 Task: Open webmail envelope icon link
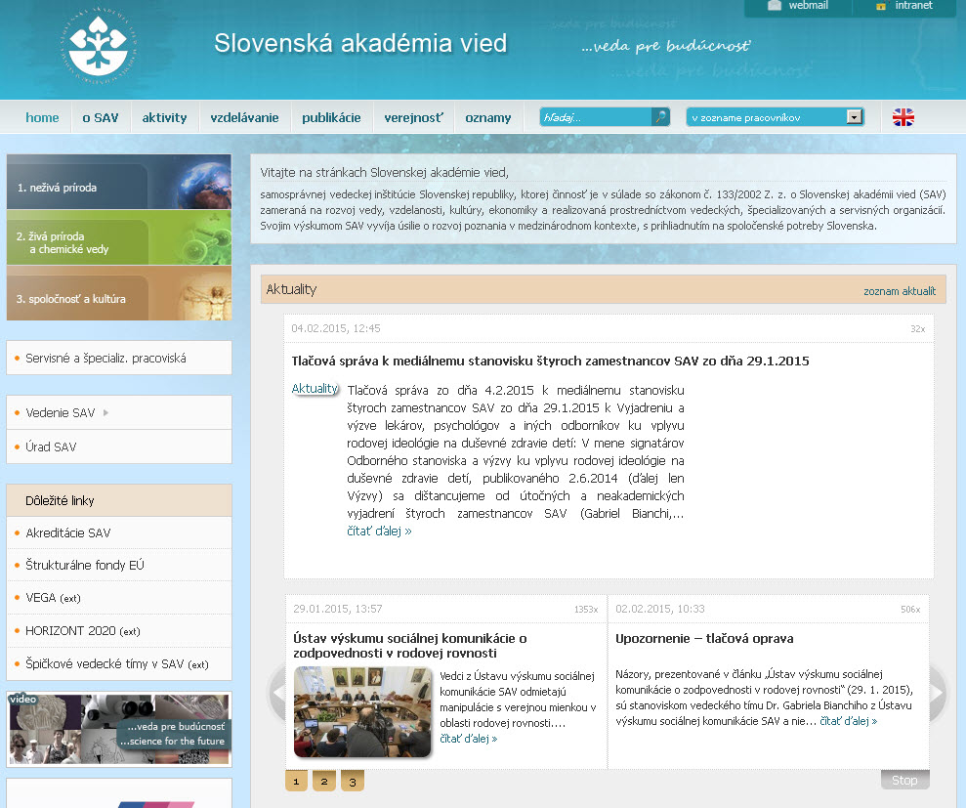775,6
